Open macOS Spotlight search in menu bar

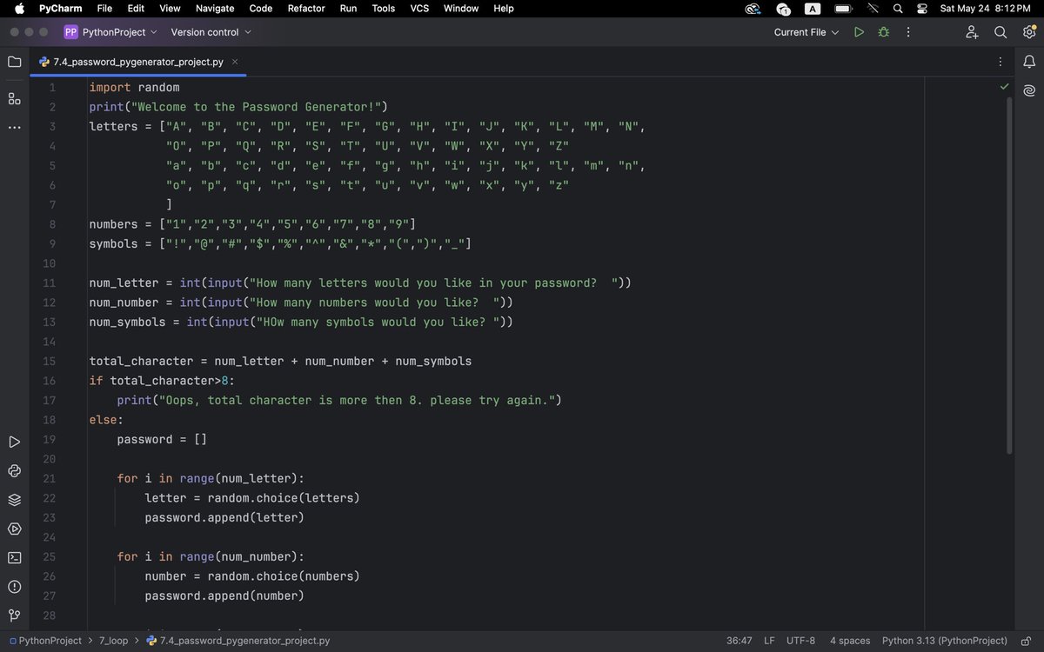(898, 8)
